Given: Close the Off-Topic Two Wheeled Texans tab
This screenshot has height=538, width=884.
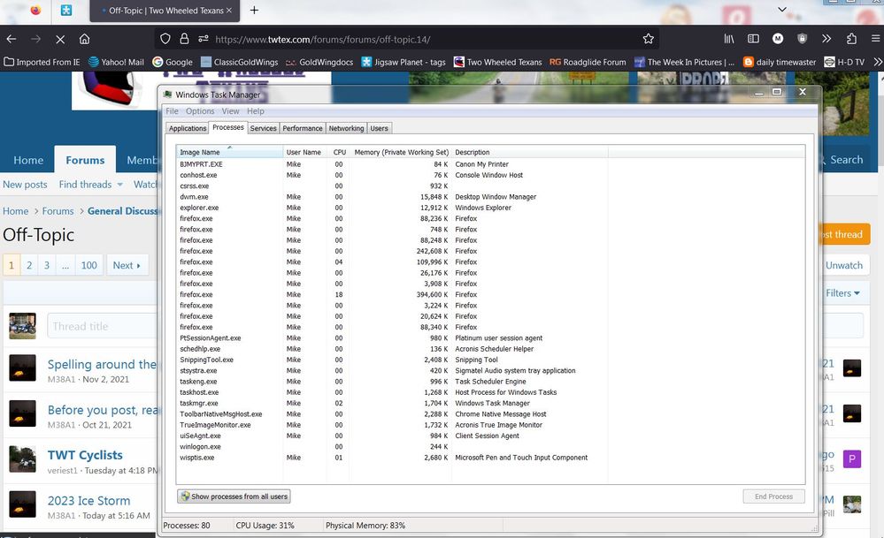Looking at the screenshot, I should [x=229, y=10].
